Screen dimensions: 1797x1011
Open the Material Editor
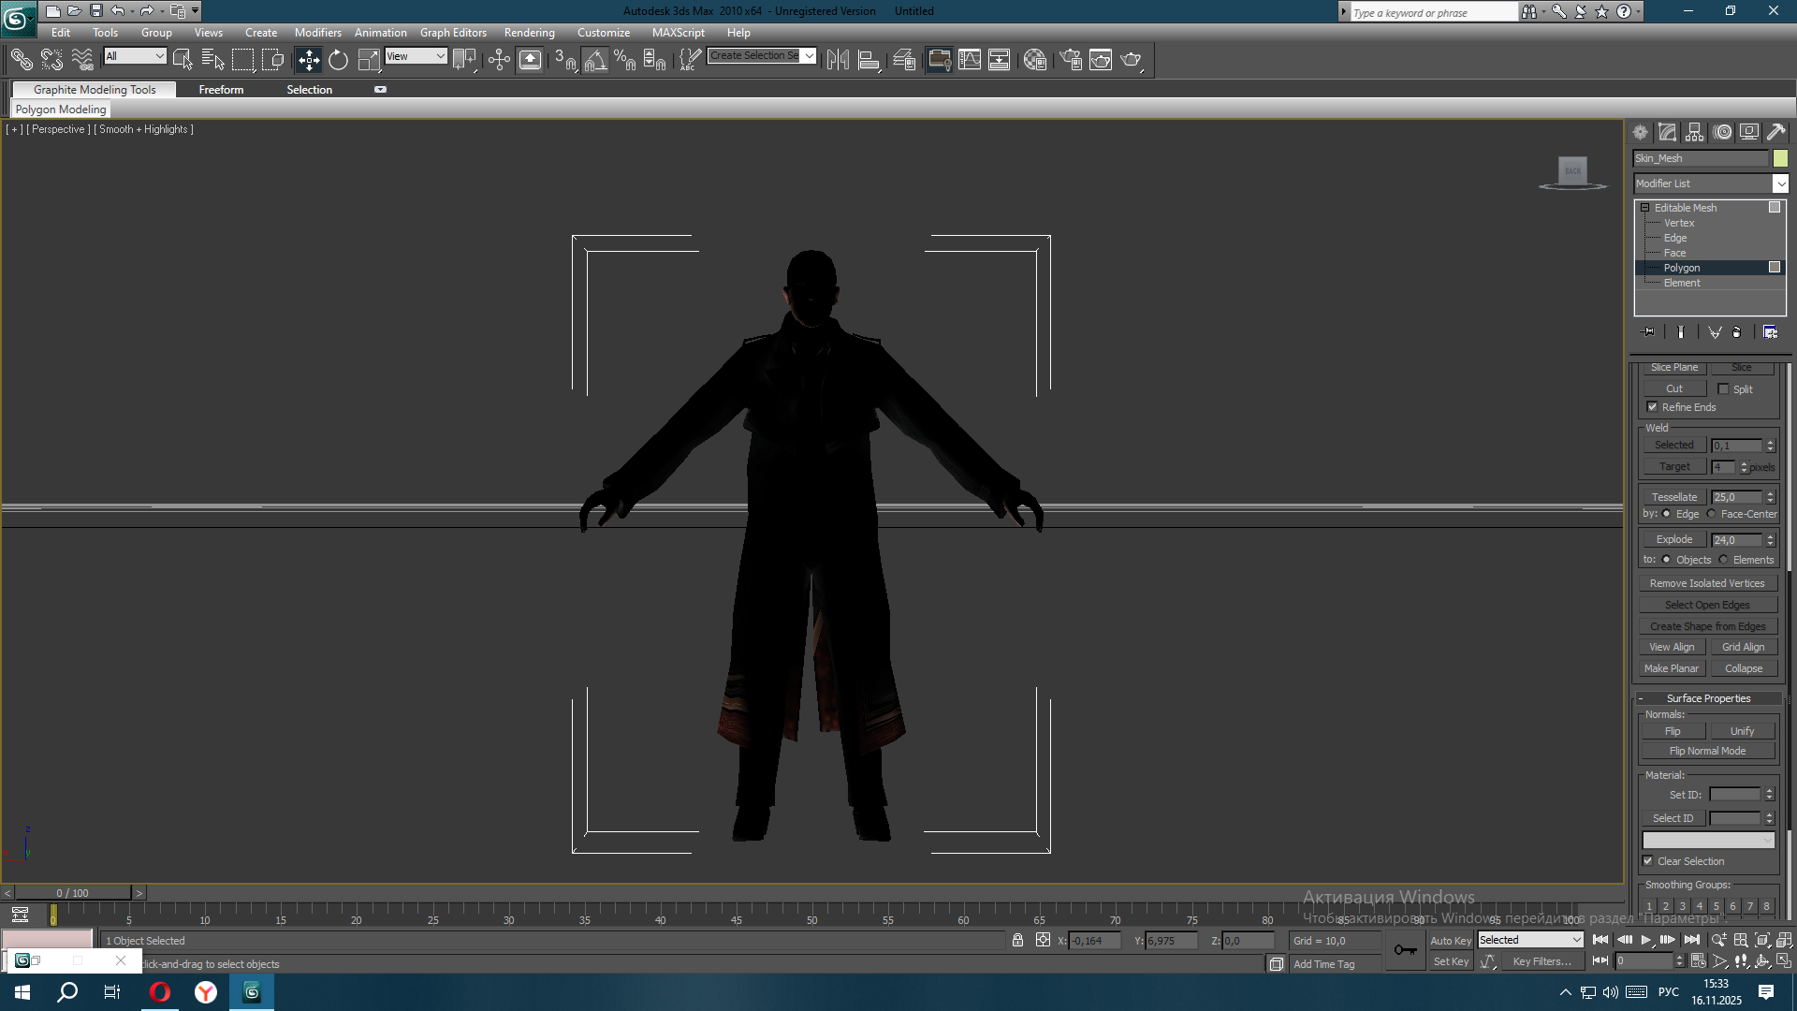[1034, 60]
